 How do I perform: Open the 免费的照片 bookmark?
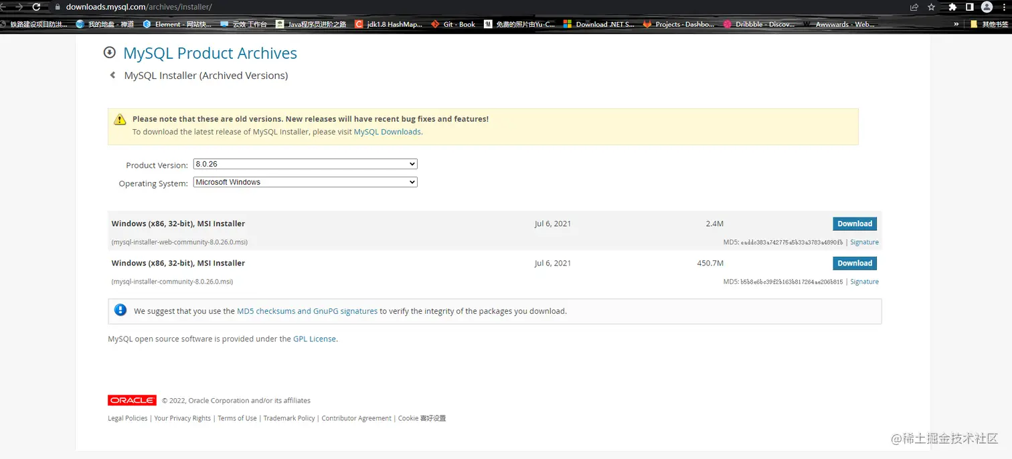click(x=519, y=24)
